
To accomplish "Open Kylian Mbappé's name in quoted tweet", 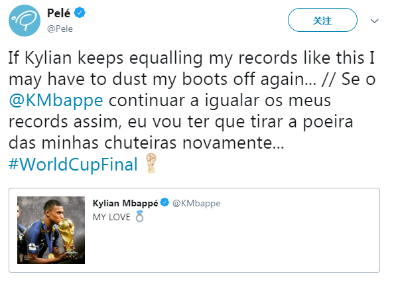I will tap(125, 203).
